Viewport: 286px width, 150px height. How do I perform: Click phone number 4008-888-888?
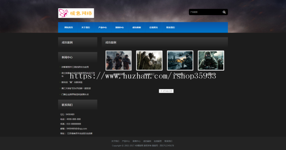(73, 119)
